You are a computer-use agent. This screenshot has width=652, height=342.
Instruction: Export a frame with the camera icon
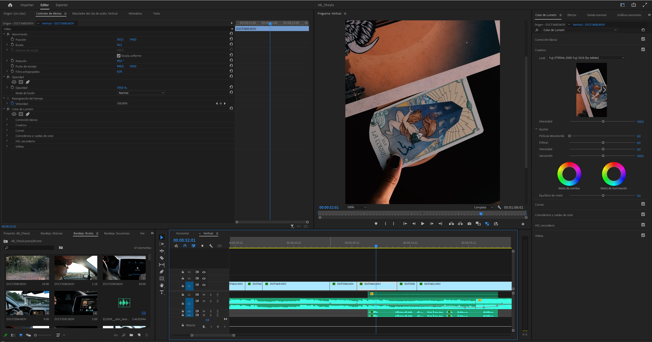[x=469, y=224]
